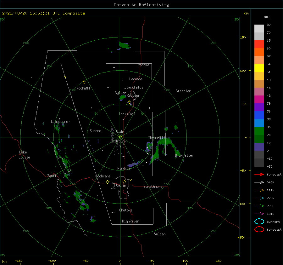Viewport: 283px width, 265px height.
Task: Click the white 04DK arrow icon
Action: (259, 182)
